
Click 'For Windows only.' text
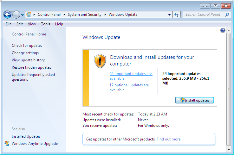(x=153, y=126)
